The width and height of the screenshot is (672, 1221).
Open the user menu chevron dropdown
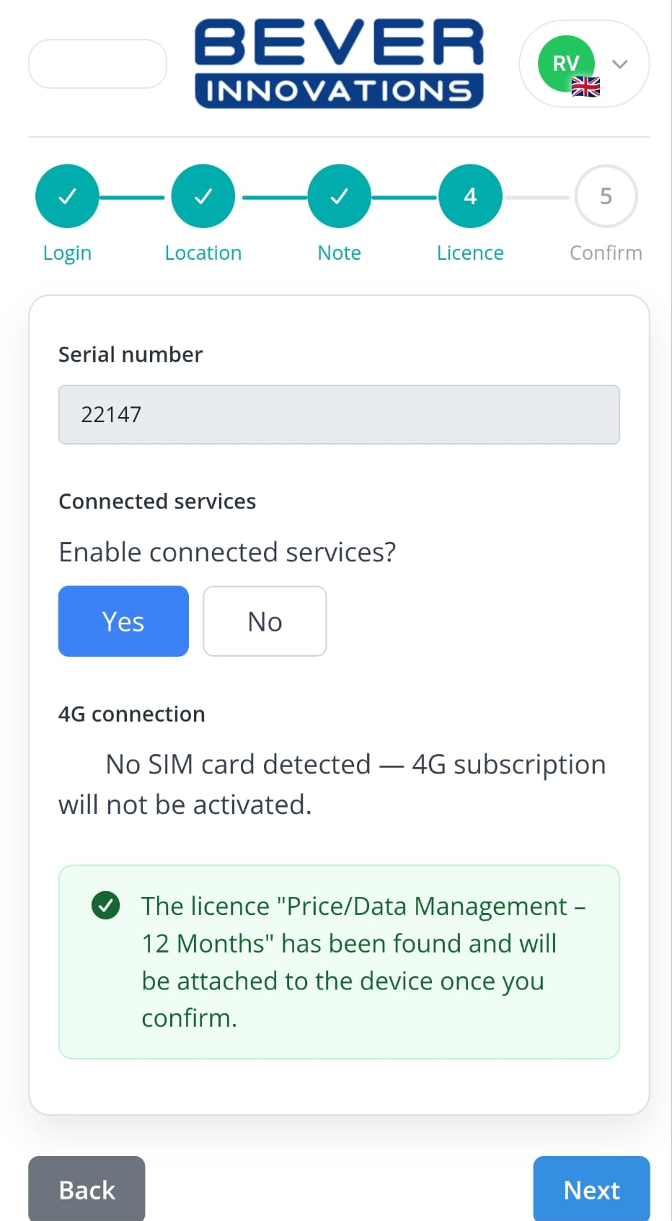pyautogui.click(x=619, y=64)
